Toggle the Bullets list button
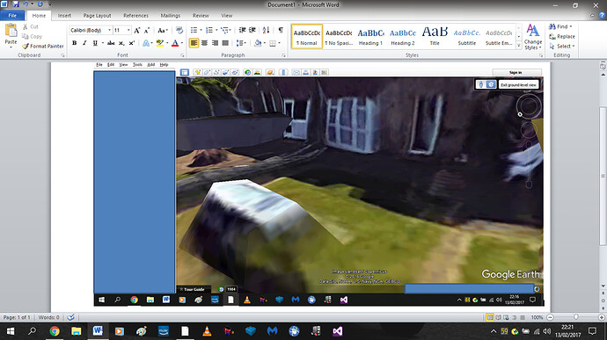The image size is (607, 340). (194, 30)
